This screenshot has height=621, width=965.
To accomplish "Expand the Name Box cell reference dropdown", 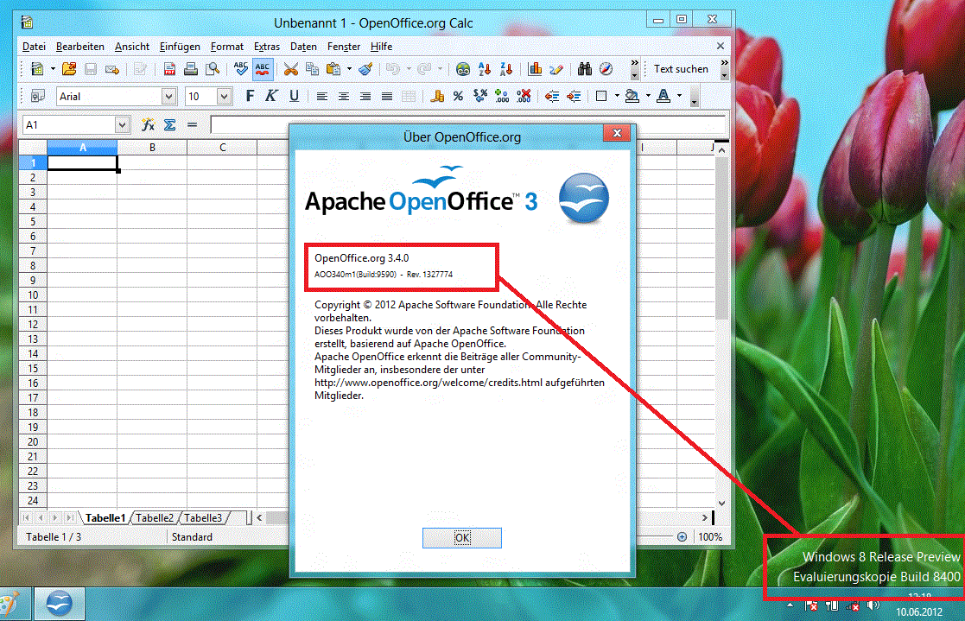I will (122, 125).
